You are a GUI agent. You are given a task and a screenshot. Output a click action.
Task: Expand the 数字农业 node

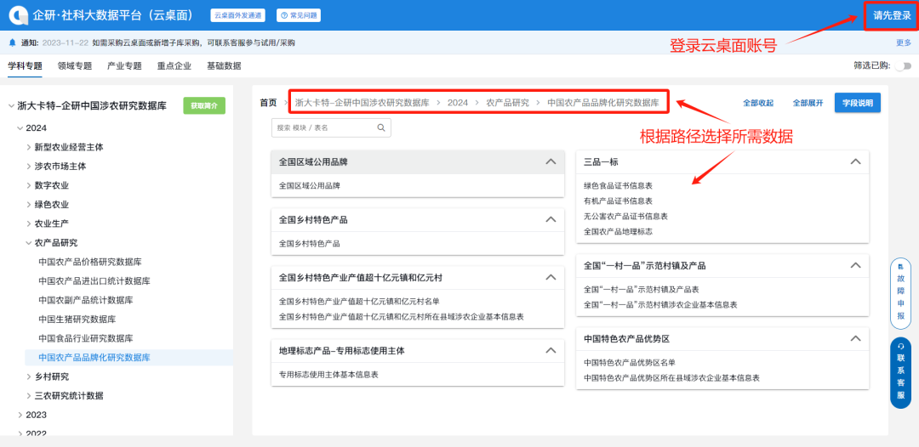coord(29,185)
